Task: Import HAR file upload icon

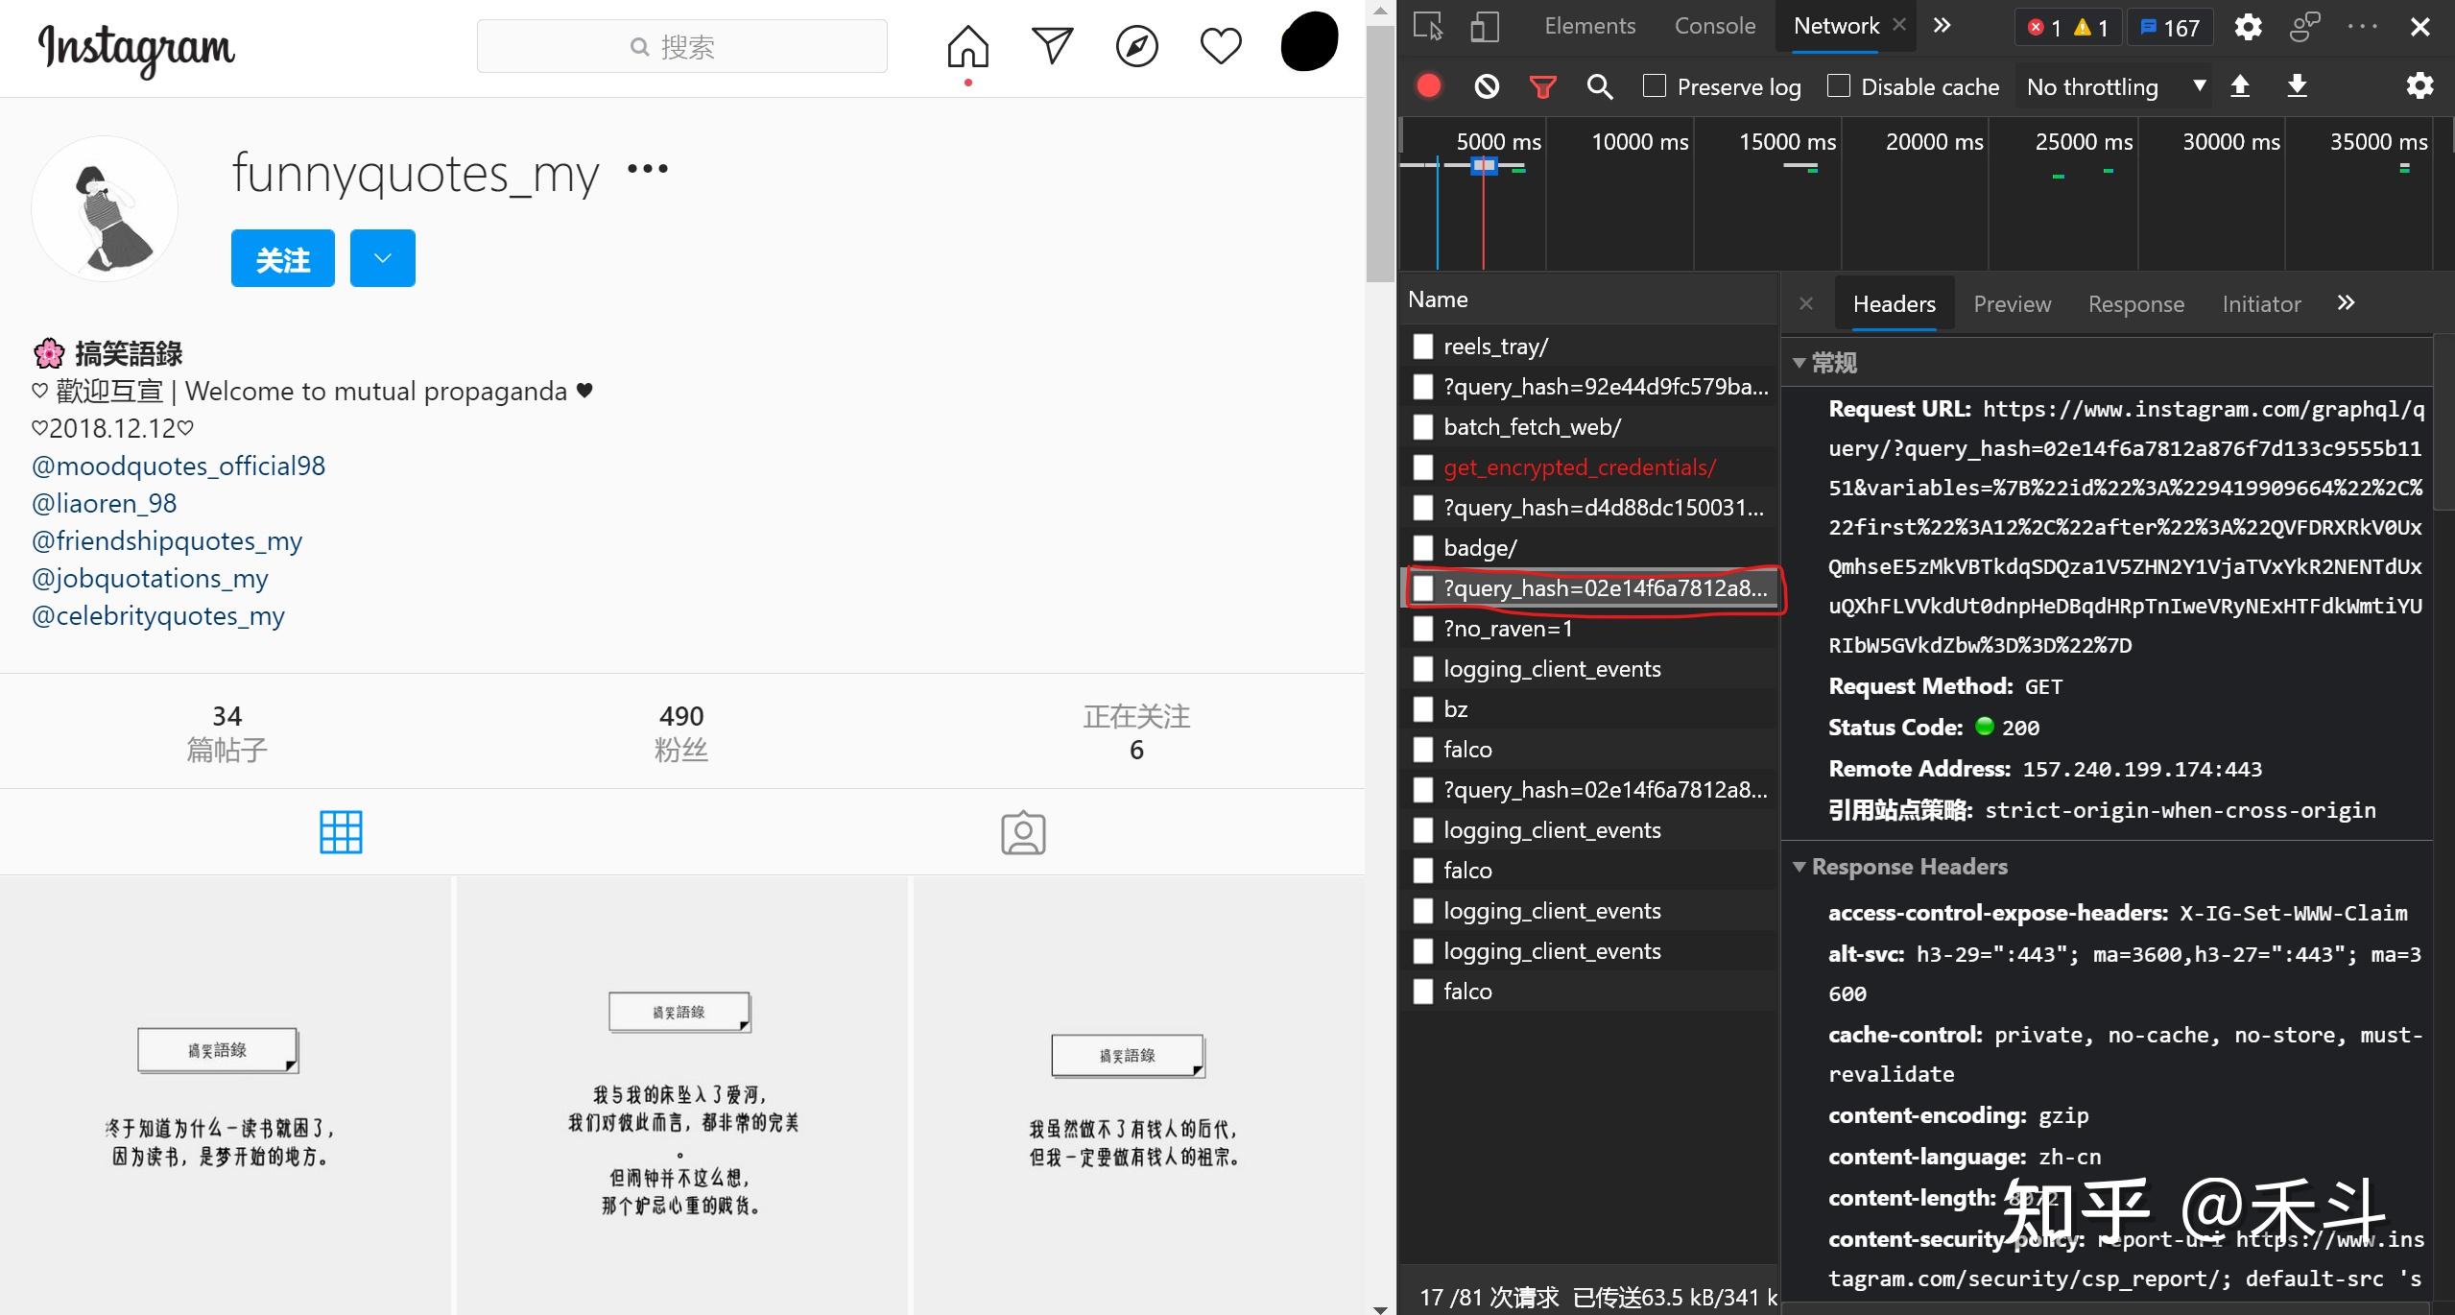Action: tap(2240, 86)
